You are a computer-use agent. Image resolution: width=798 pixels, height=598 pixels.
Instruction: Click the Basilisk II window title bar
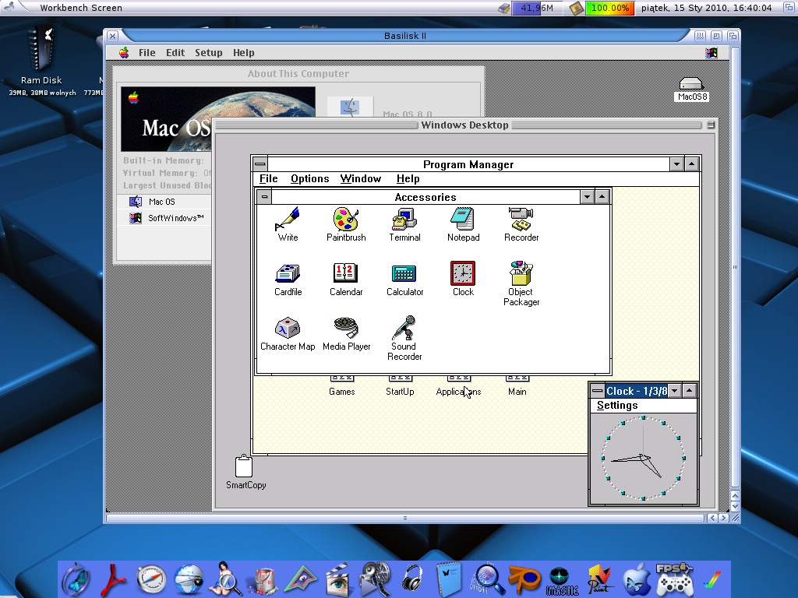[x=404, y=36]
